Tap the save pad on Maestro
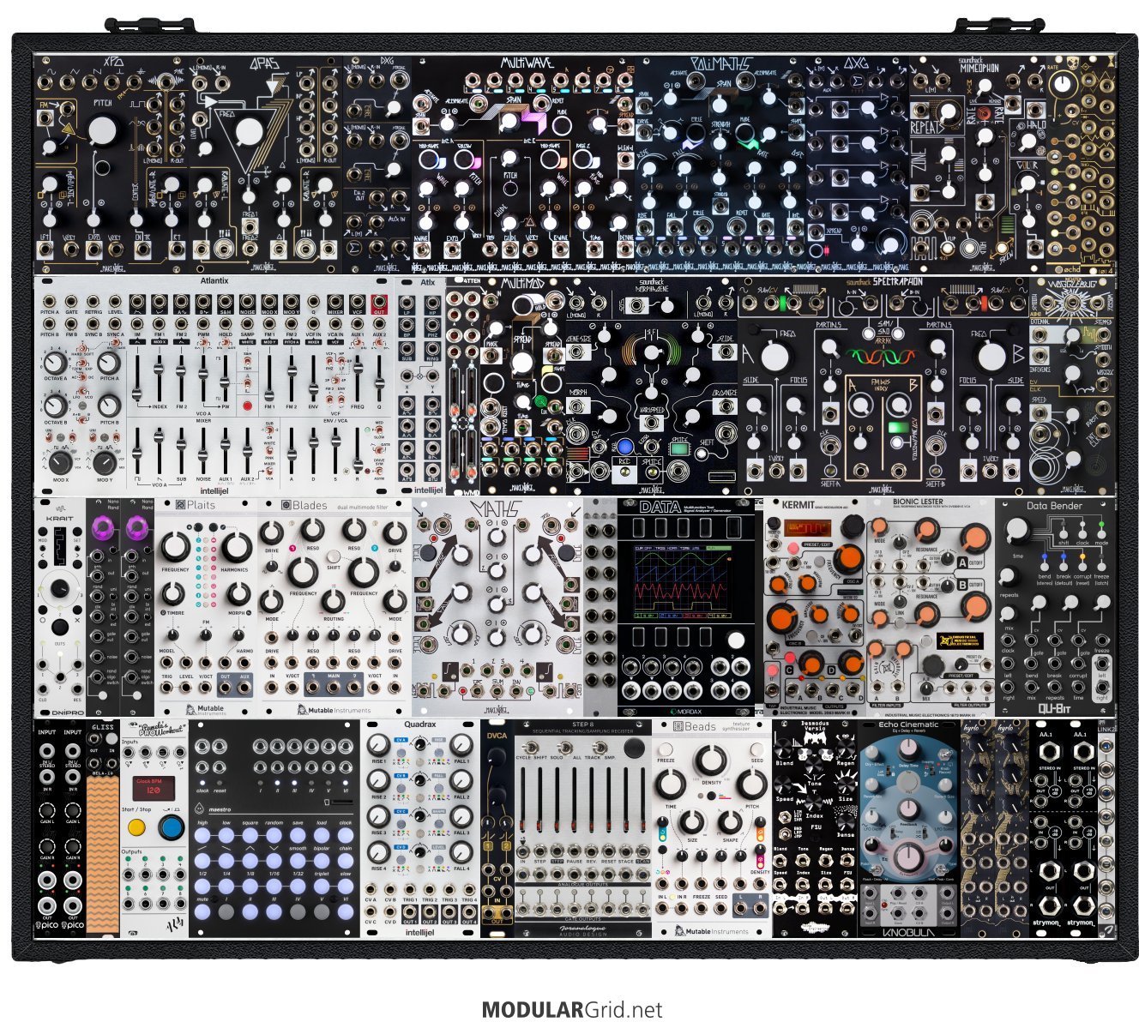The image size is (1145, 1028). click(298, 836)
